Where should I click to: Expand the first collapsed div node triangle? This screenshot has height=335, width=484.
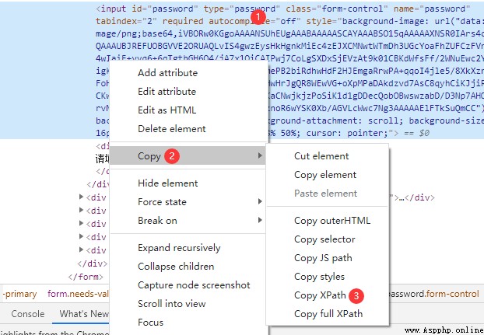point(81,197)
